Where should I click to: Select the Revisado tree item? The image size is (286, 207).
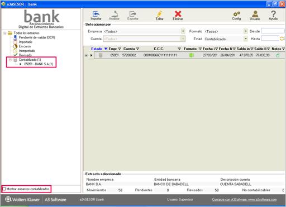25,55
